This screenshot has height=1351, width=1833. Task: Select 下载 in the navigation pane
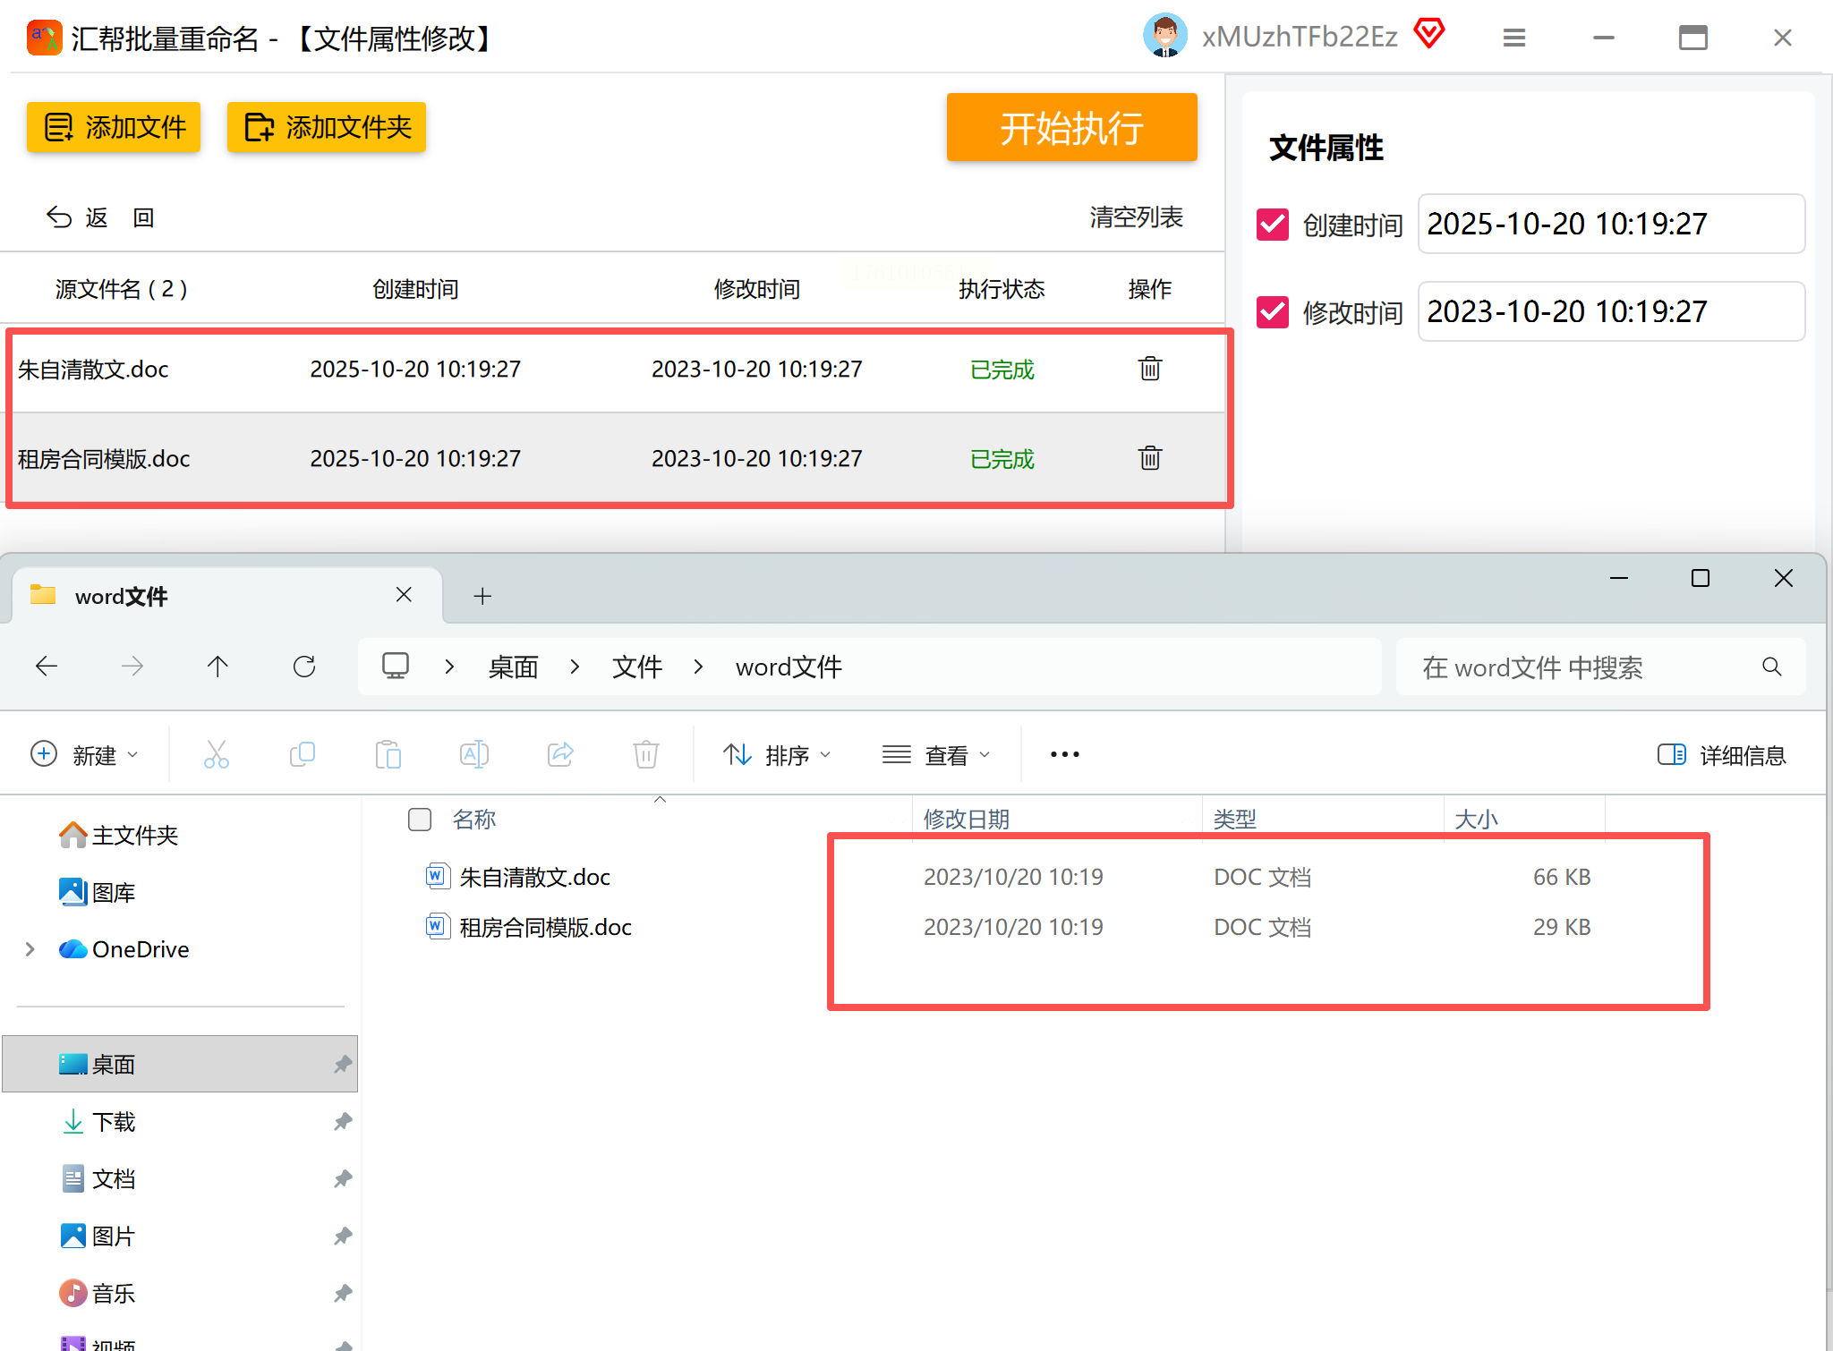click(114, 1122)
